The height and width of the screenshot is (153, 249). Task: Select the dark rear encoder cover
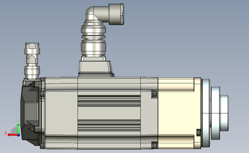(30, 113)
